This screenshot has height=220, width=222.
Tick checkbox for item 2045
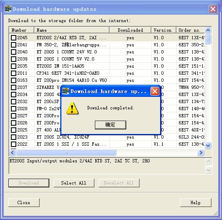14,38
